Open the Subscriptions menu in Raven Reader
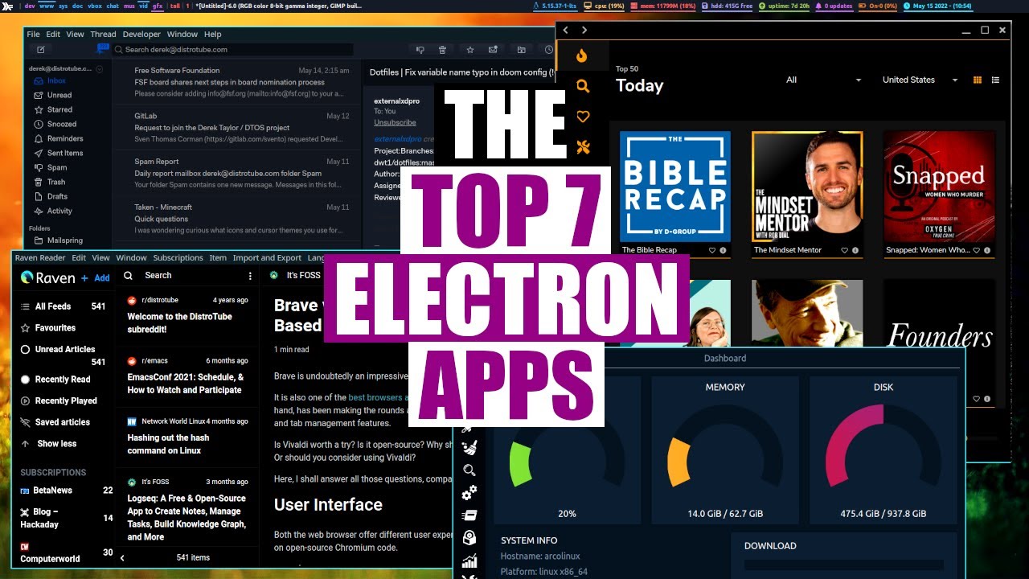Screen dimensions: 1029x579 tap(178, 258)
